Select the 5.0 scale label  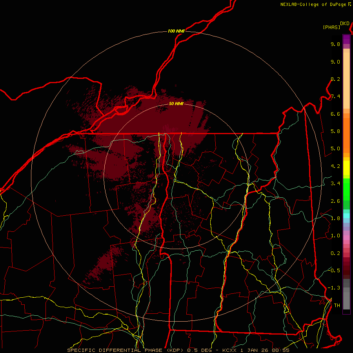335,149
